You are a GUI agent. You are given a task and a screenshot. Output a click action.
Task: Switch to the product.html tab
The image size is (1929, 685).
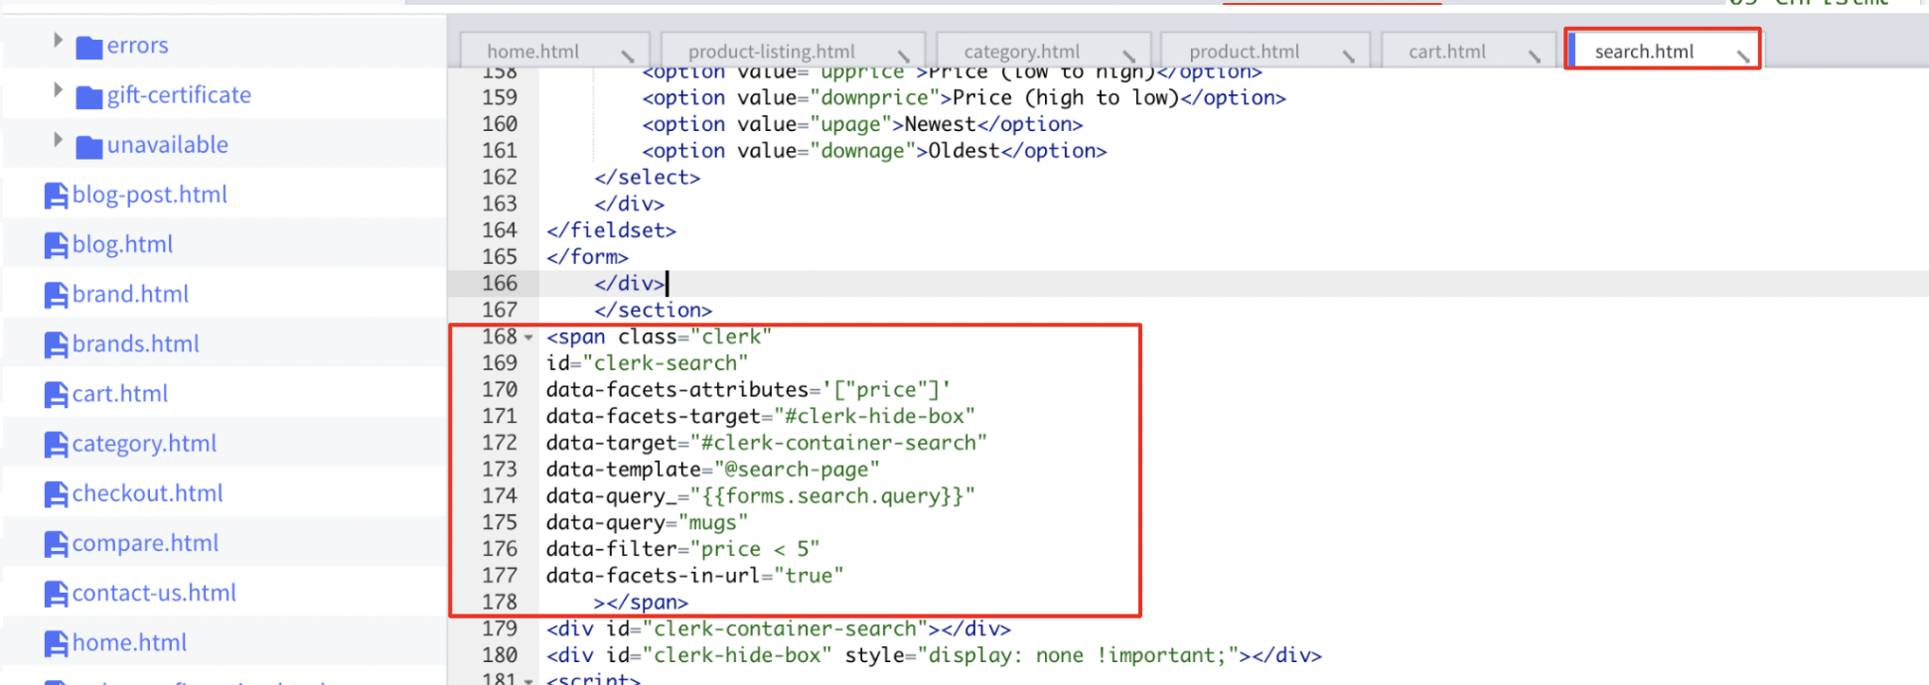click(1244, 52)
